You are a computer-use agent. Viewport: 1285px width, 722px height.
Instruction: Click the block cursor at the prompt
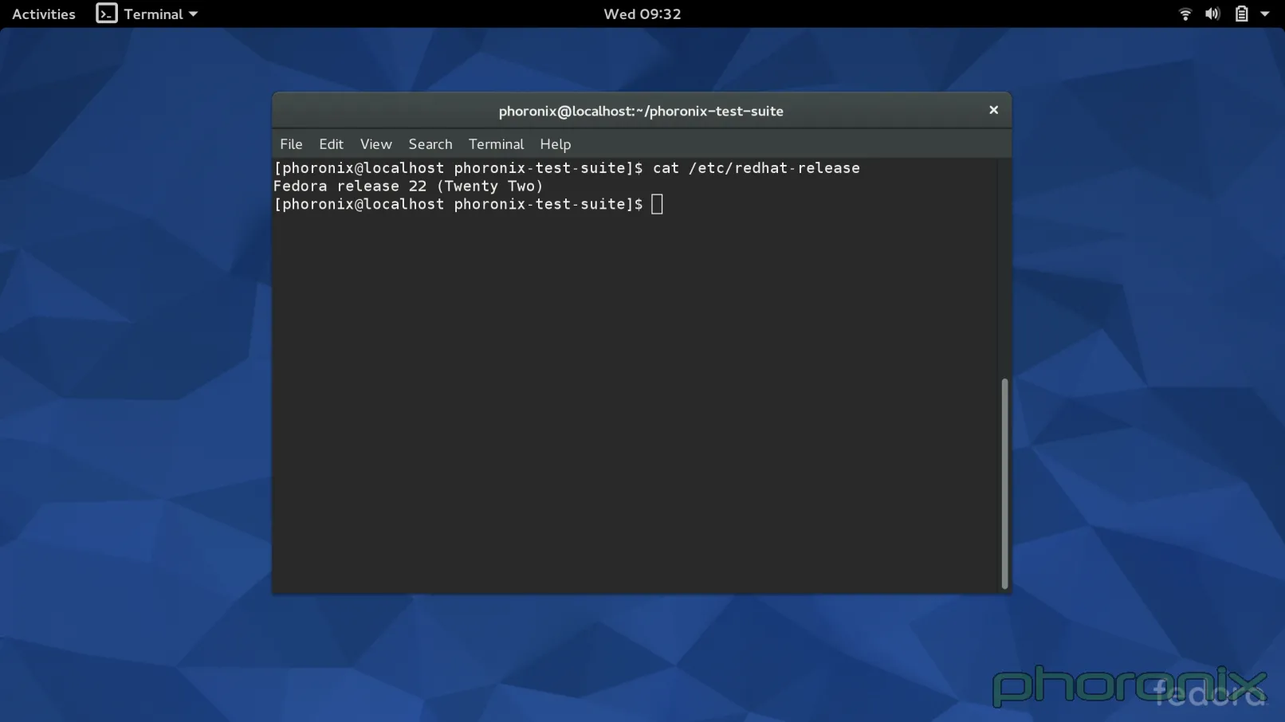click(x=657, y=204)
